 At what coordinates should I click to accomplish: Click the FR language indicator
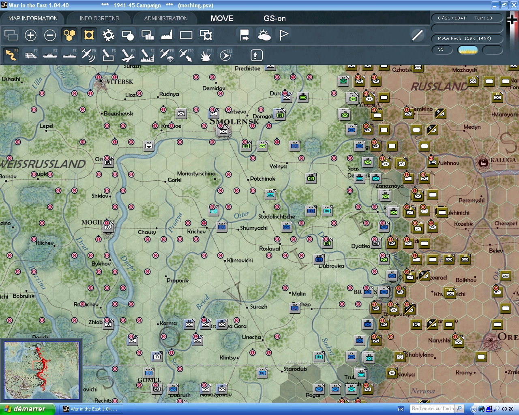coord(401,409)
